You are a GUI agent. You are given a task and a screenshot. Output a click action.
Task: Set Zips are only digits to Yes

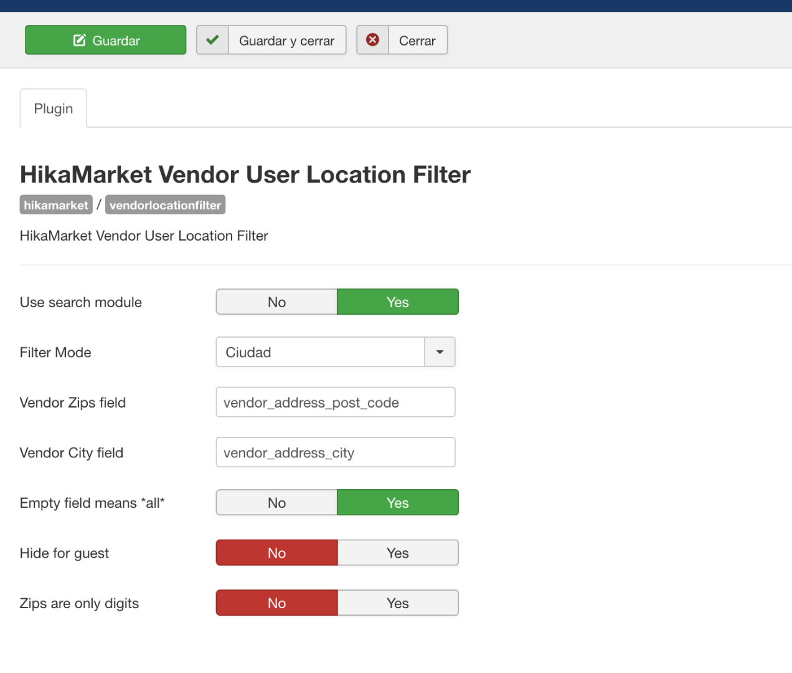(398, 603)
